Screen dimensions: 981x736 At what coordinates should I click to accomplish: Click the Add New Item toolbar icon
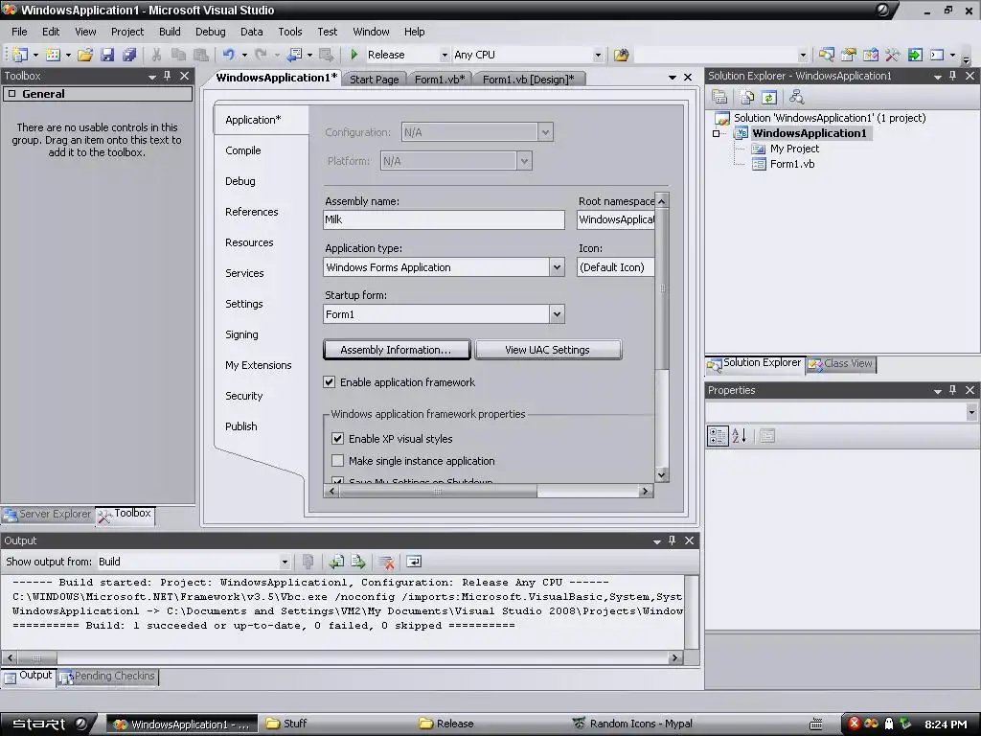coord(54,55)
